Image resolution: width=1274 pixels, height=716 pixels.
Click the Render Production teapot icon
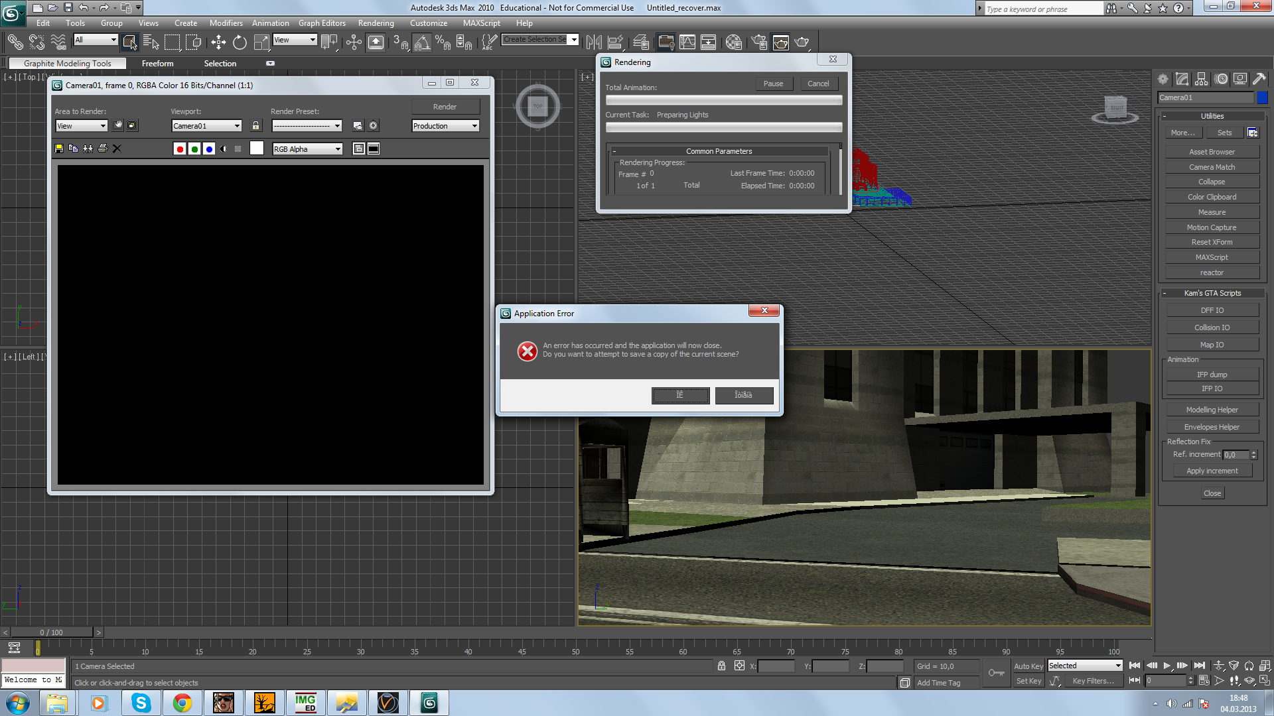point(802,42)
